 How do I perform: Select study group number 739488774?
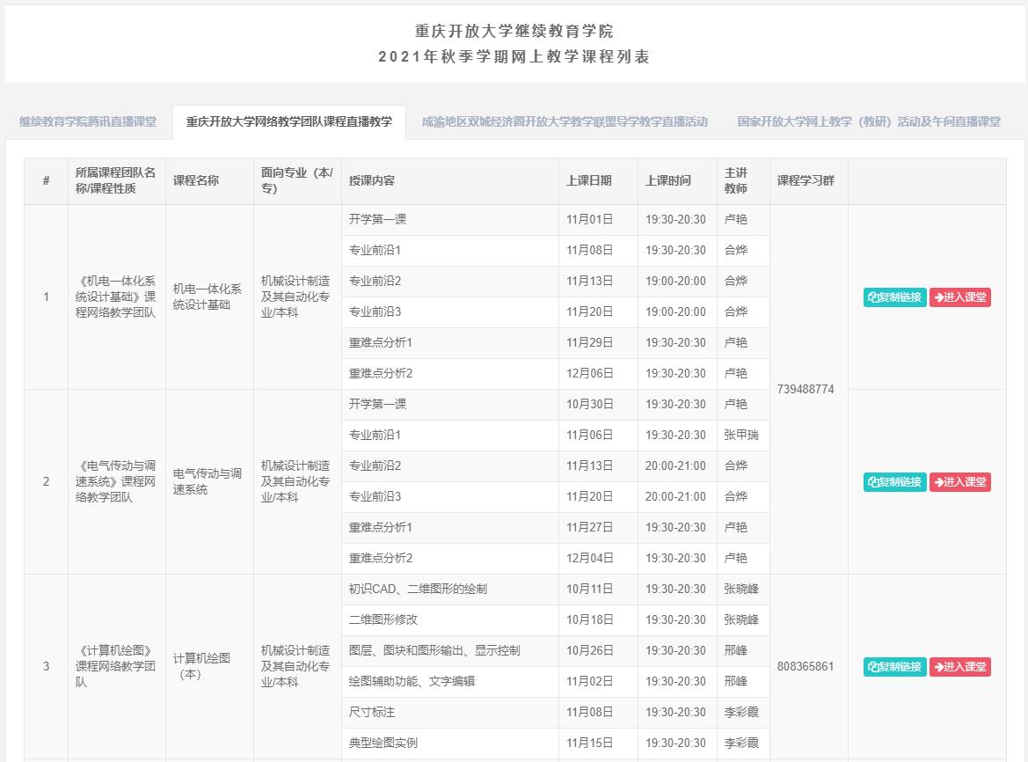(x=806, y=389)
